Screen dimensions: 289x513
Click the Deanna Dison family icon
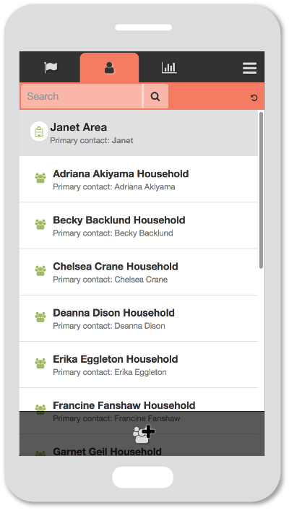[x=40, y=316]
